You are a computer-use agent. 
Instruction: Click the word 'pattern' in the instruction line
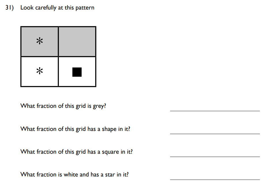85,8
